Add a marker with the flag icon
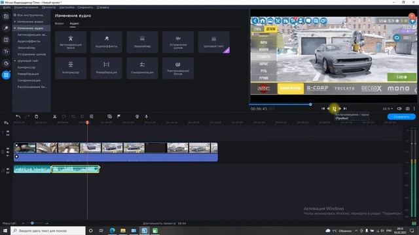 click(118, 116)
